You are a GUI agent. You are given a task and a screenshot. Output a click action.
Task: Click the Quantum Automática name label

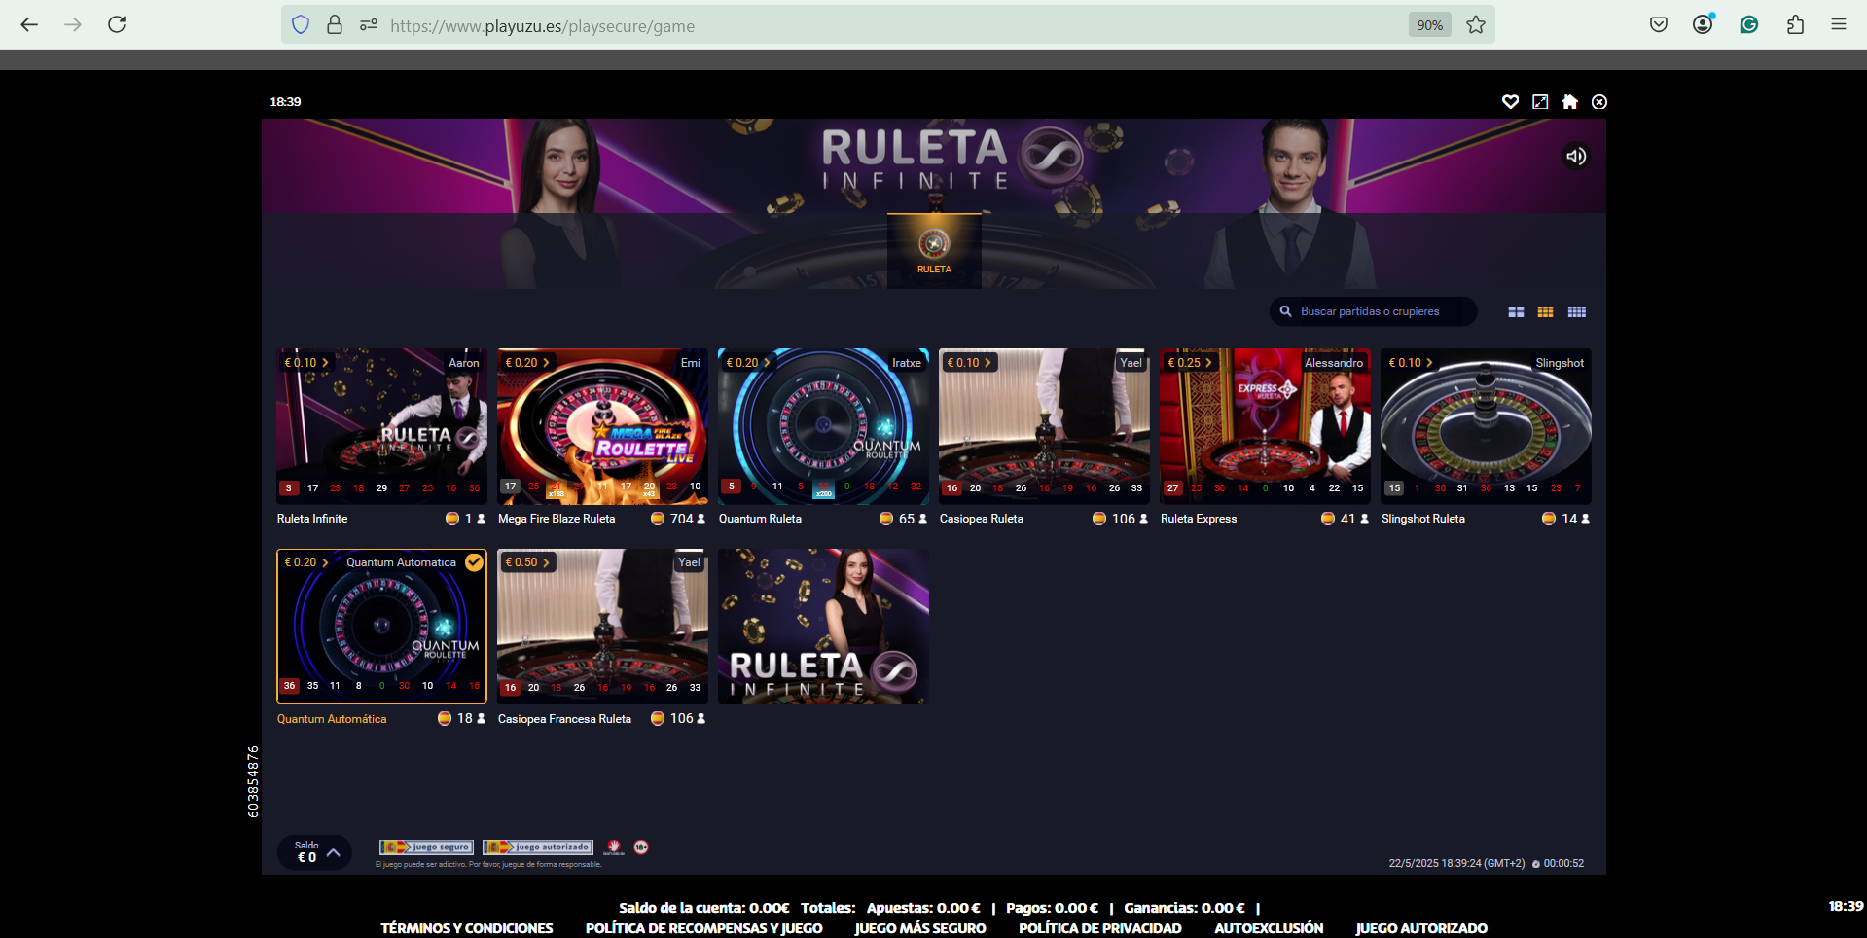(332, 719)
